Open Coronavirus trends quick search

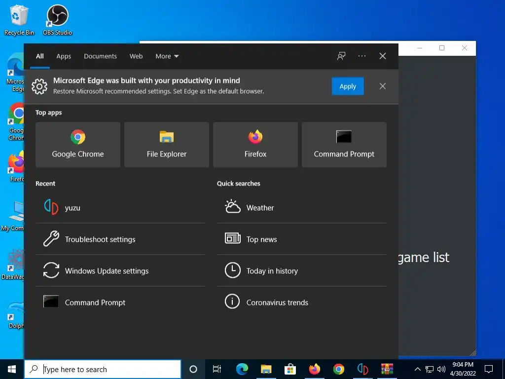[302, 303]
